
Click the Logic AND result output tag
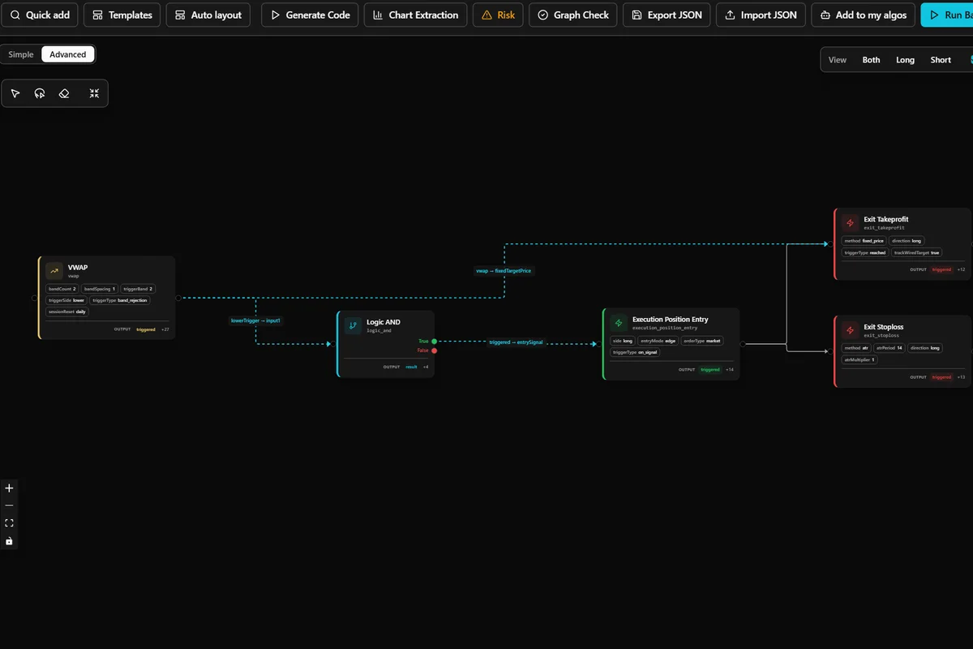(x=411, y=367)
